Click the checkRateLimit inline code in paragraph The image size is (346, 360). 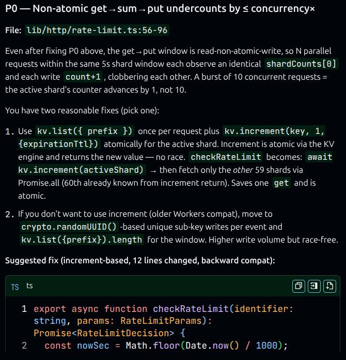[226, 157]
